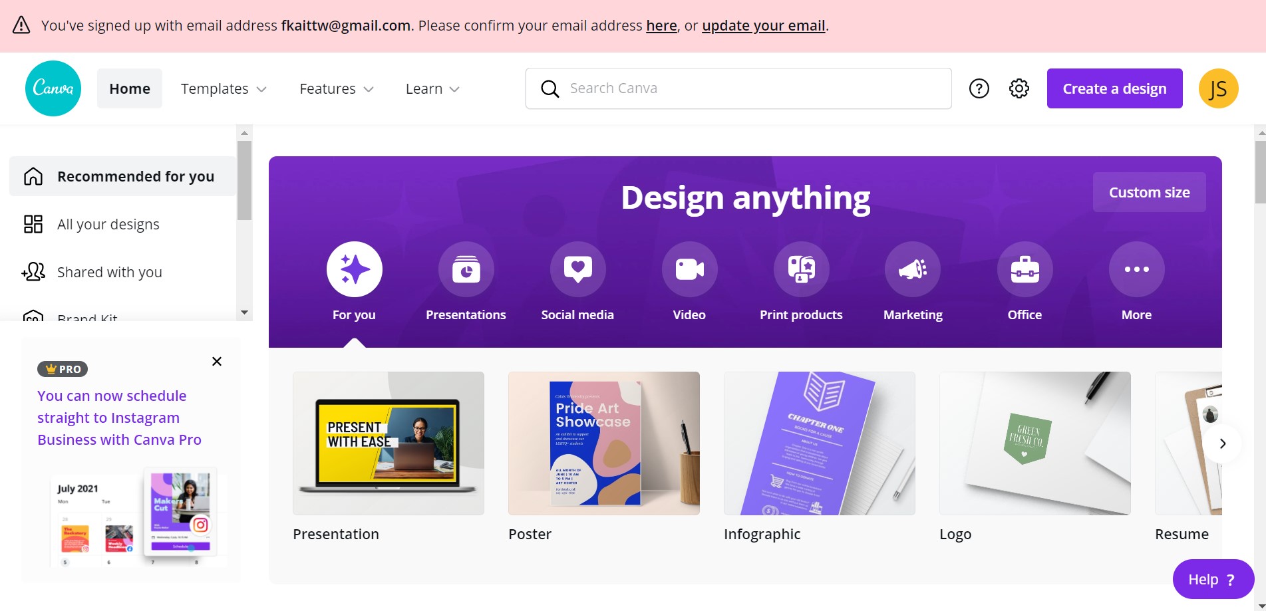This screenshot has width=1266, height=611.
Task: Open the help question mark icon
Action: pyautogui.click(x=979, y=88)
